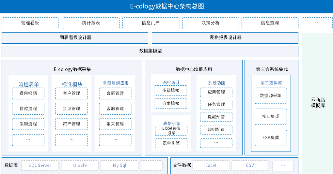Click the 客户管理 item
Screen dimensions: 333x174
(x=71, y=94)
